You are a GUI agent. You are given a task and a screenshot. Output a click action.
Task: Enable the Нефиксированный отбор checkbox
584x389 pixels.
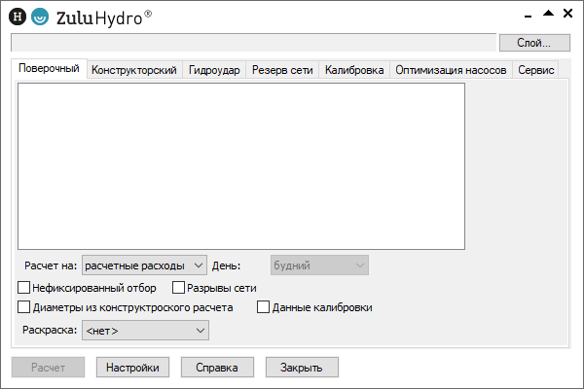[24, 288]
